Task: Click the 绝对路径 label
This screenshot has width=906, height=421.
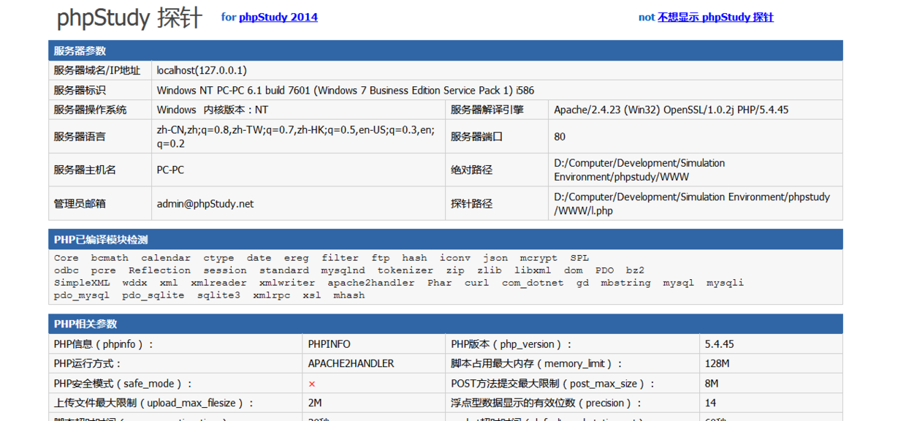Action: (472, 170)
